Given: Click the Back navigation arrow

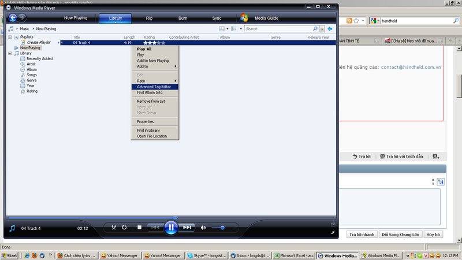Looking at the screenshot, I should click(x=13, y=18).
